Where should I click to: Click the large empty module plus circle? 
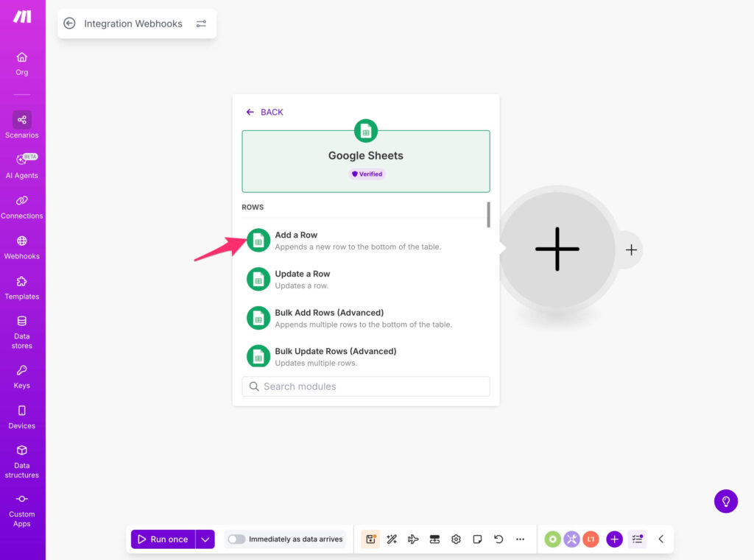tap(557, 249)
